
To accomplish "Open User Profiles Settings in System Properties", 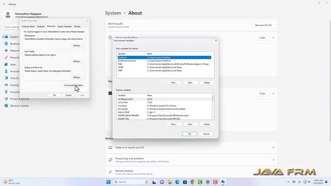I will [77, 61].
